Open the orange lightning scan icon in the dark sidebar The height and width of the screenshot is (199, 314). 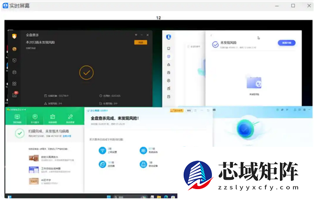(x=14, y=49)
